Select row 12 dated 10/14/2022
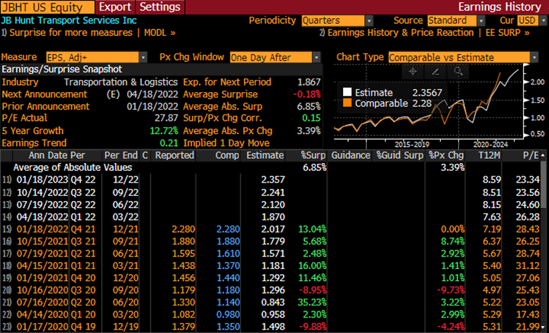Screen dimensions: 549x333 pyautogui.click(x=271, y=192)
